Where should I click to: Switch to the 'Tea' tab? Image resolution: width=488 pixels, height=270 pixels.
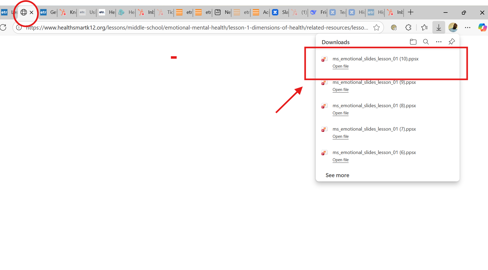pos(337,12)
